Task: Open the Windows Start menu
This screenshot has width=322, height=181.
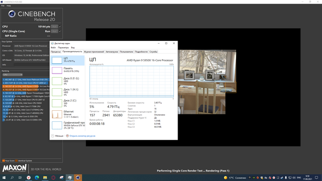Action: (4, 177)
